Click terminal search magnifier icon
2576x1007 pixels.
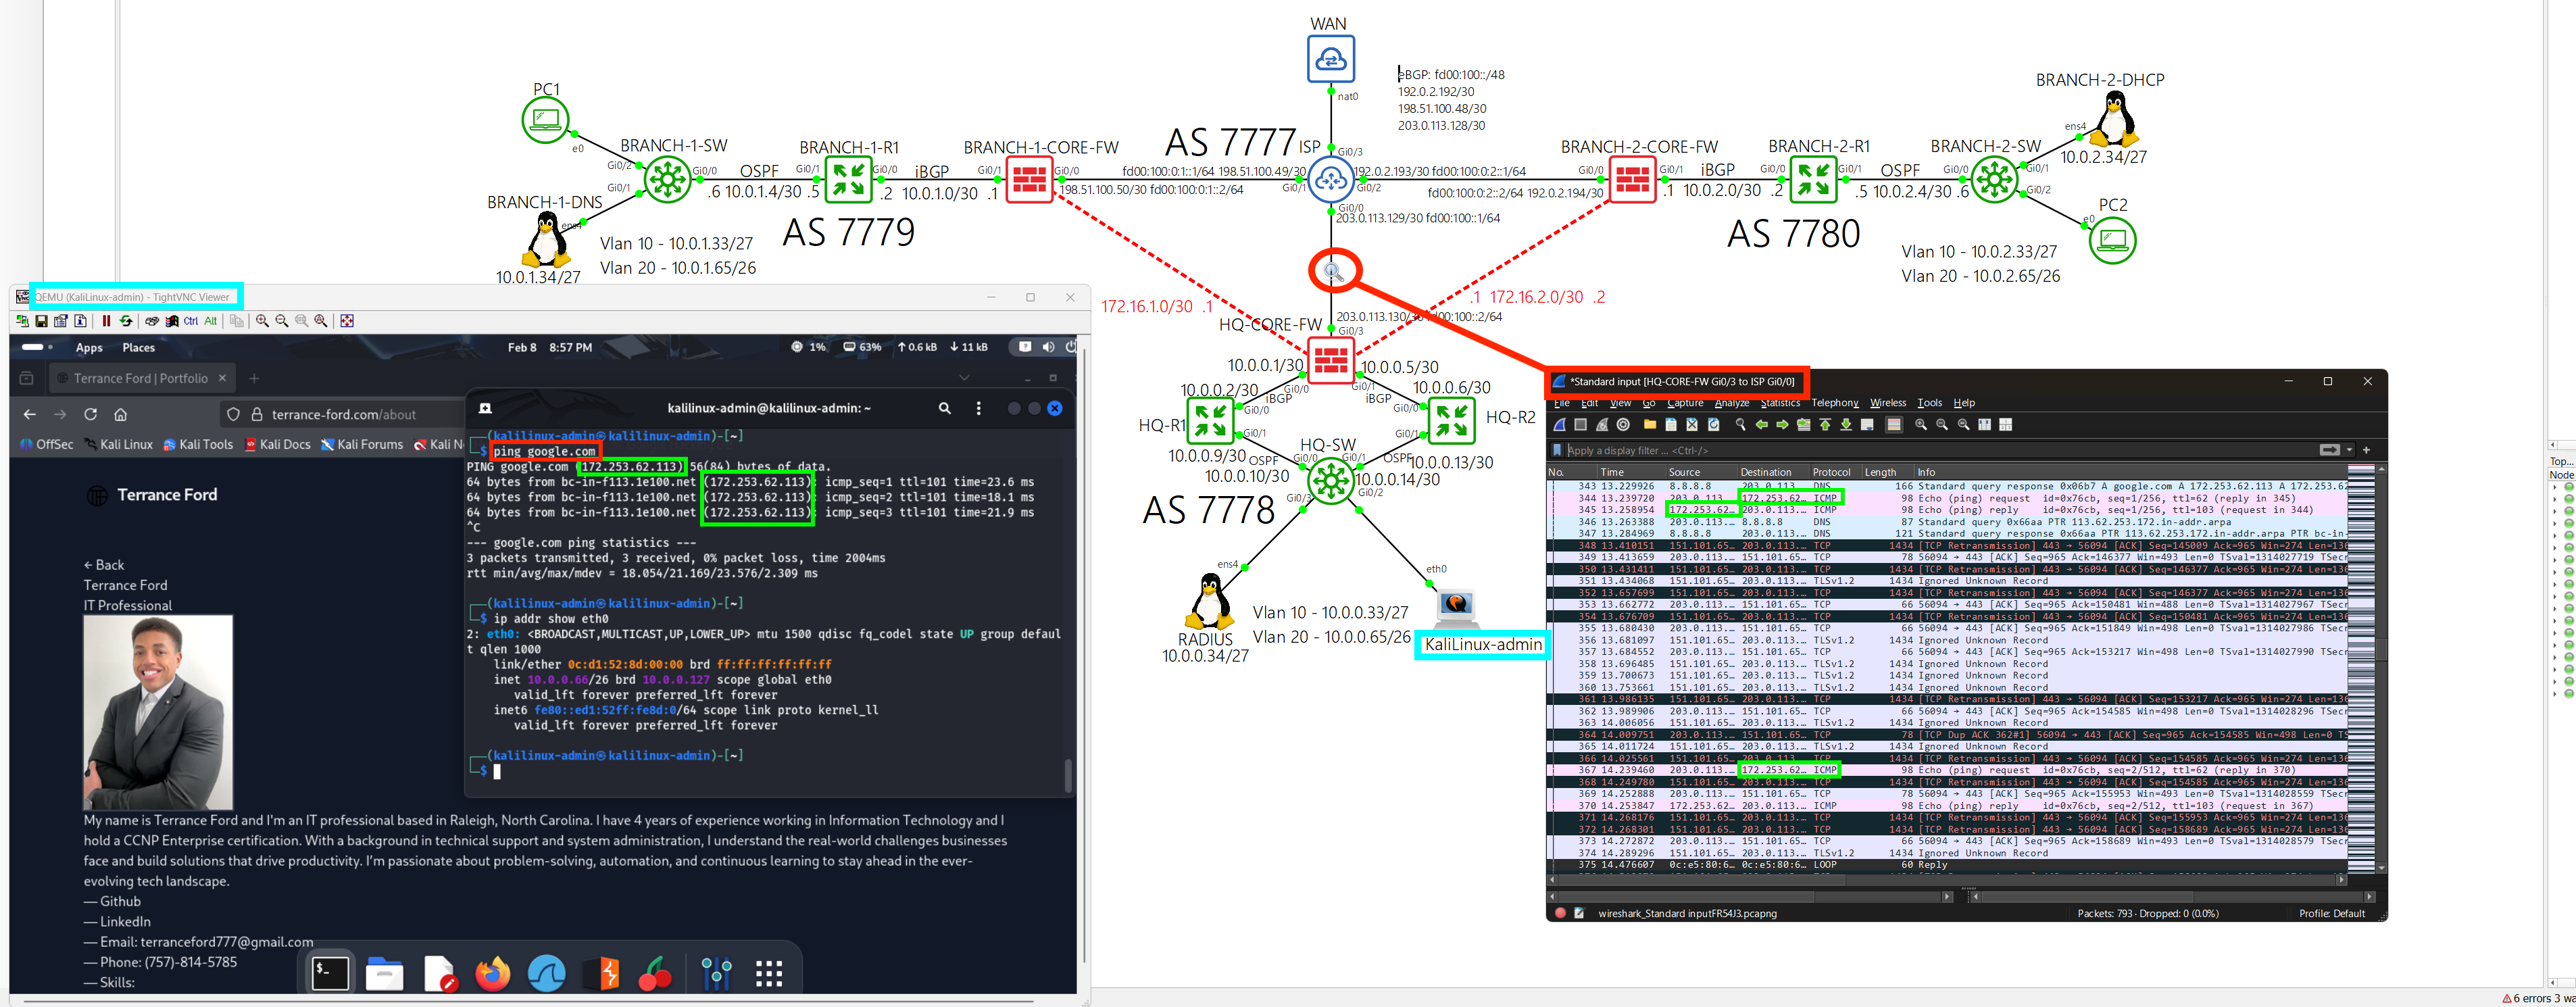[x=944, y=408]
